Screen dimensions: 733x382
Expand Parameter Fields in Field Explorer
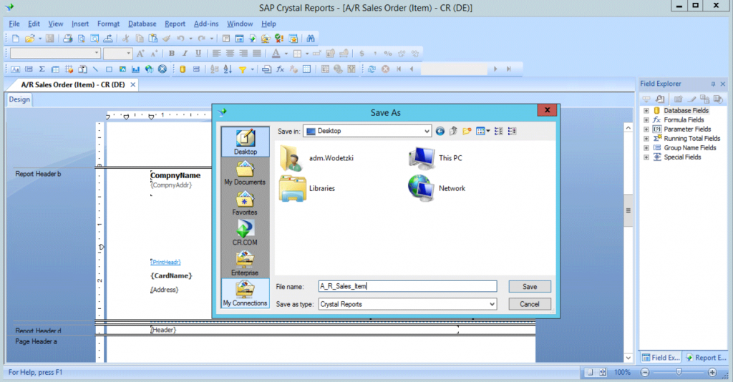pos(646,129)
